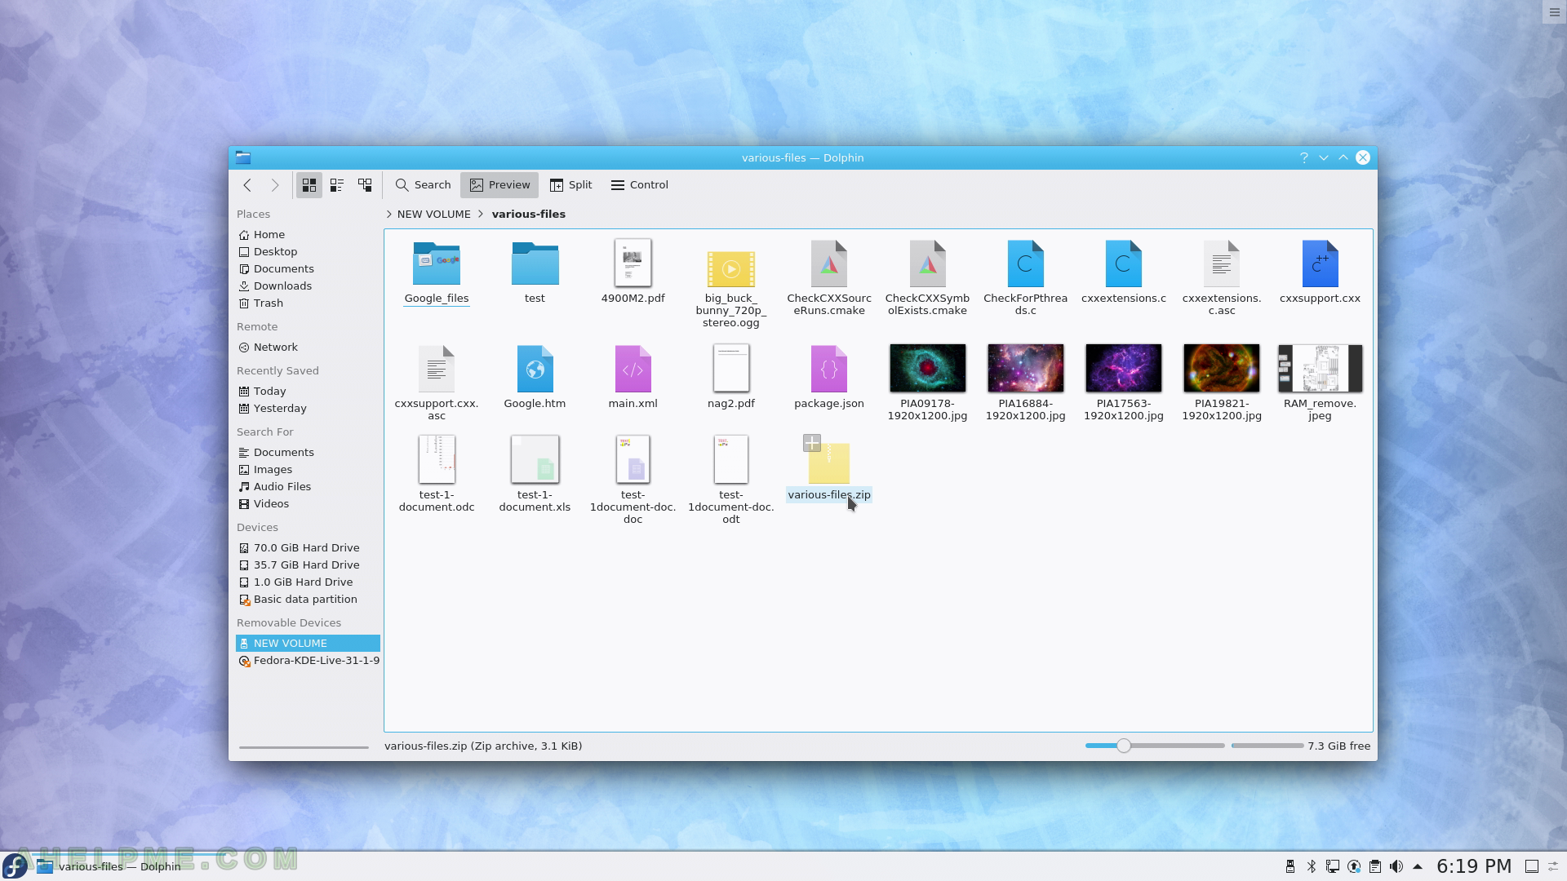Select cxxsupport.cxx.asc file icon
This screenshot has height=881, width=1567.
point(437,369)
